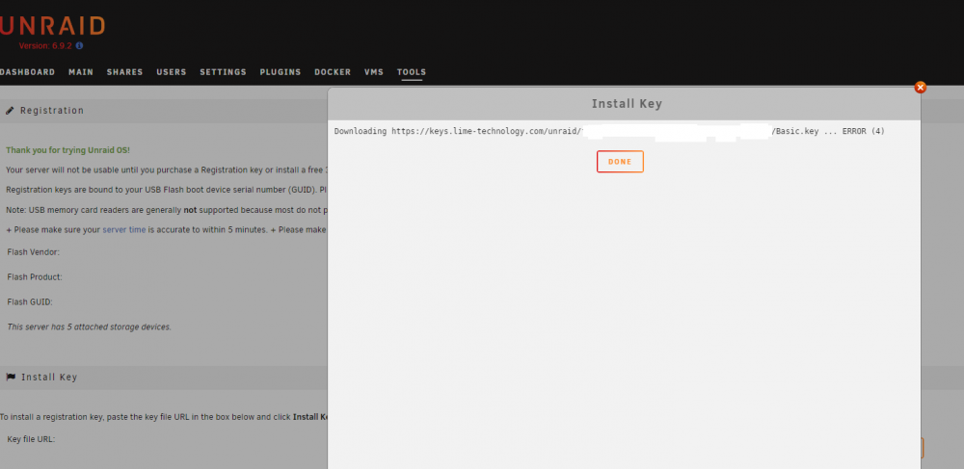Click the Install Key dialog title
Screen dimensions: 964x469
click(628, 104)
